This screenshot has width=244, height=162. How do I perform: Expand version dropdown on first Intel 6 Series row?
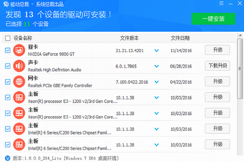click(x=157, y=129)
